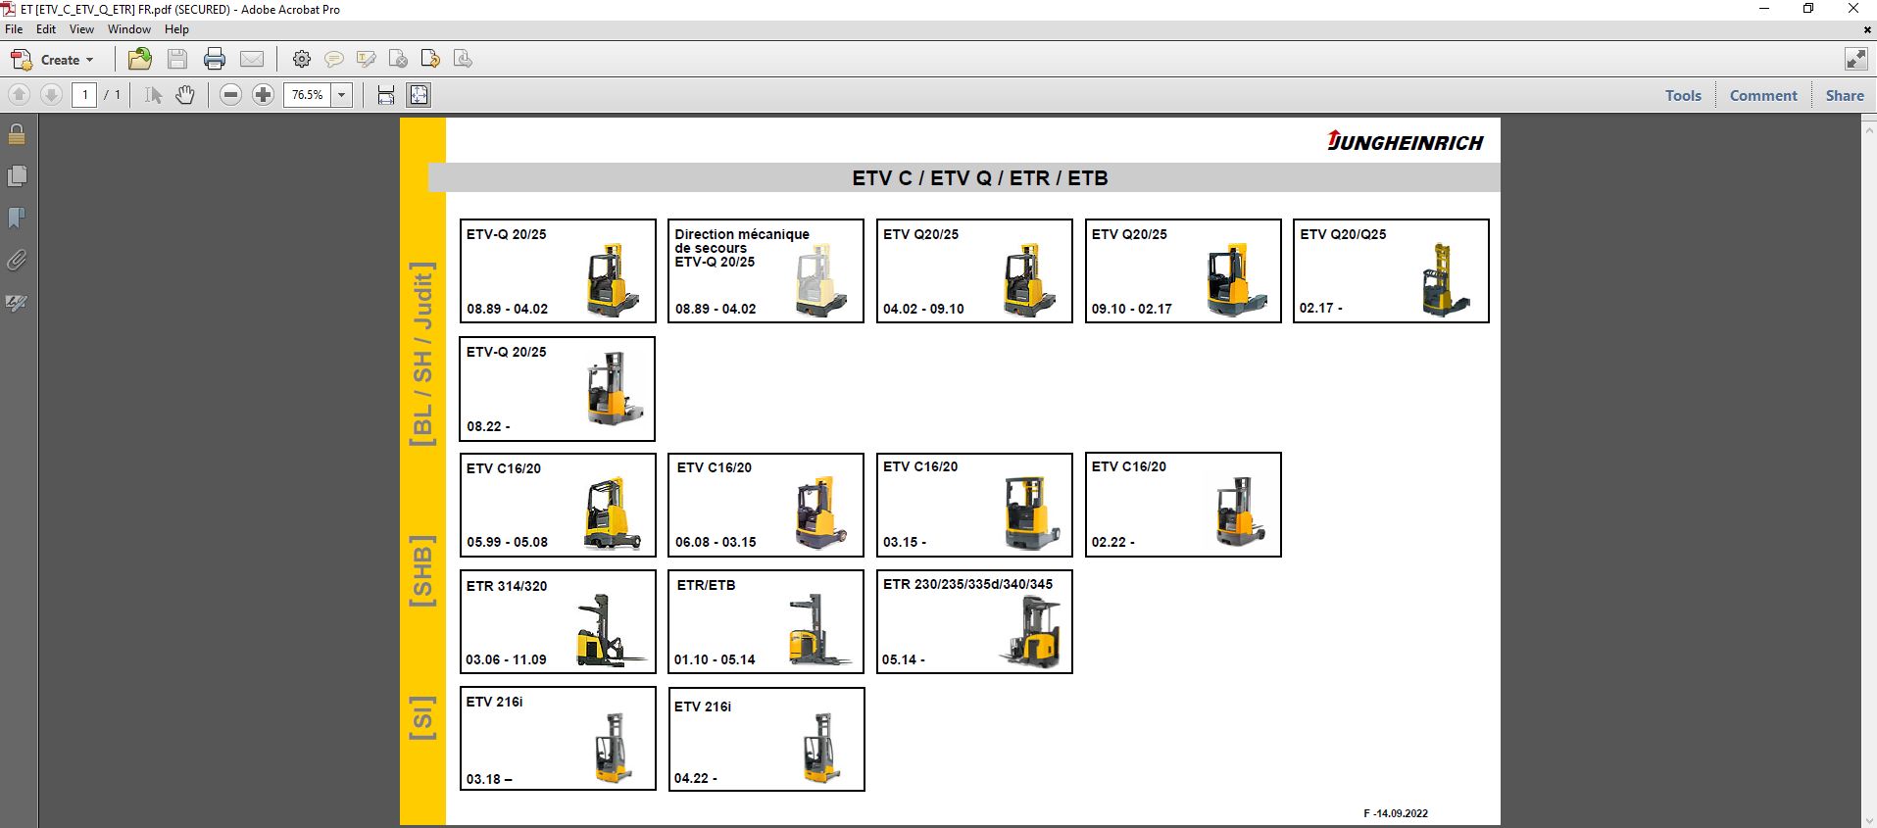
Task: Open ETR 314/320 03.06 - 11.09 card
Action: click(558, 622)
